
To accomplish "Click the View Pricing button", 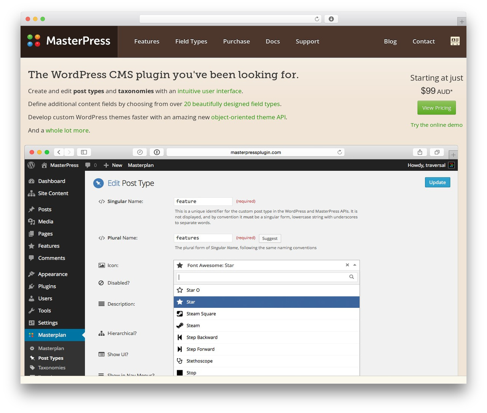I will tap(436, 108).
